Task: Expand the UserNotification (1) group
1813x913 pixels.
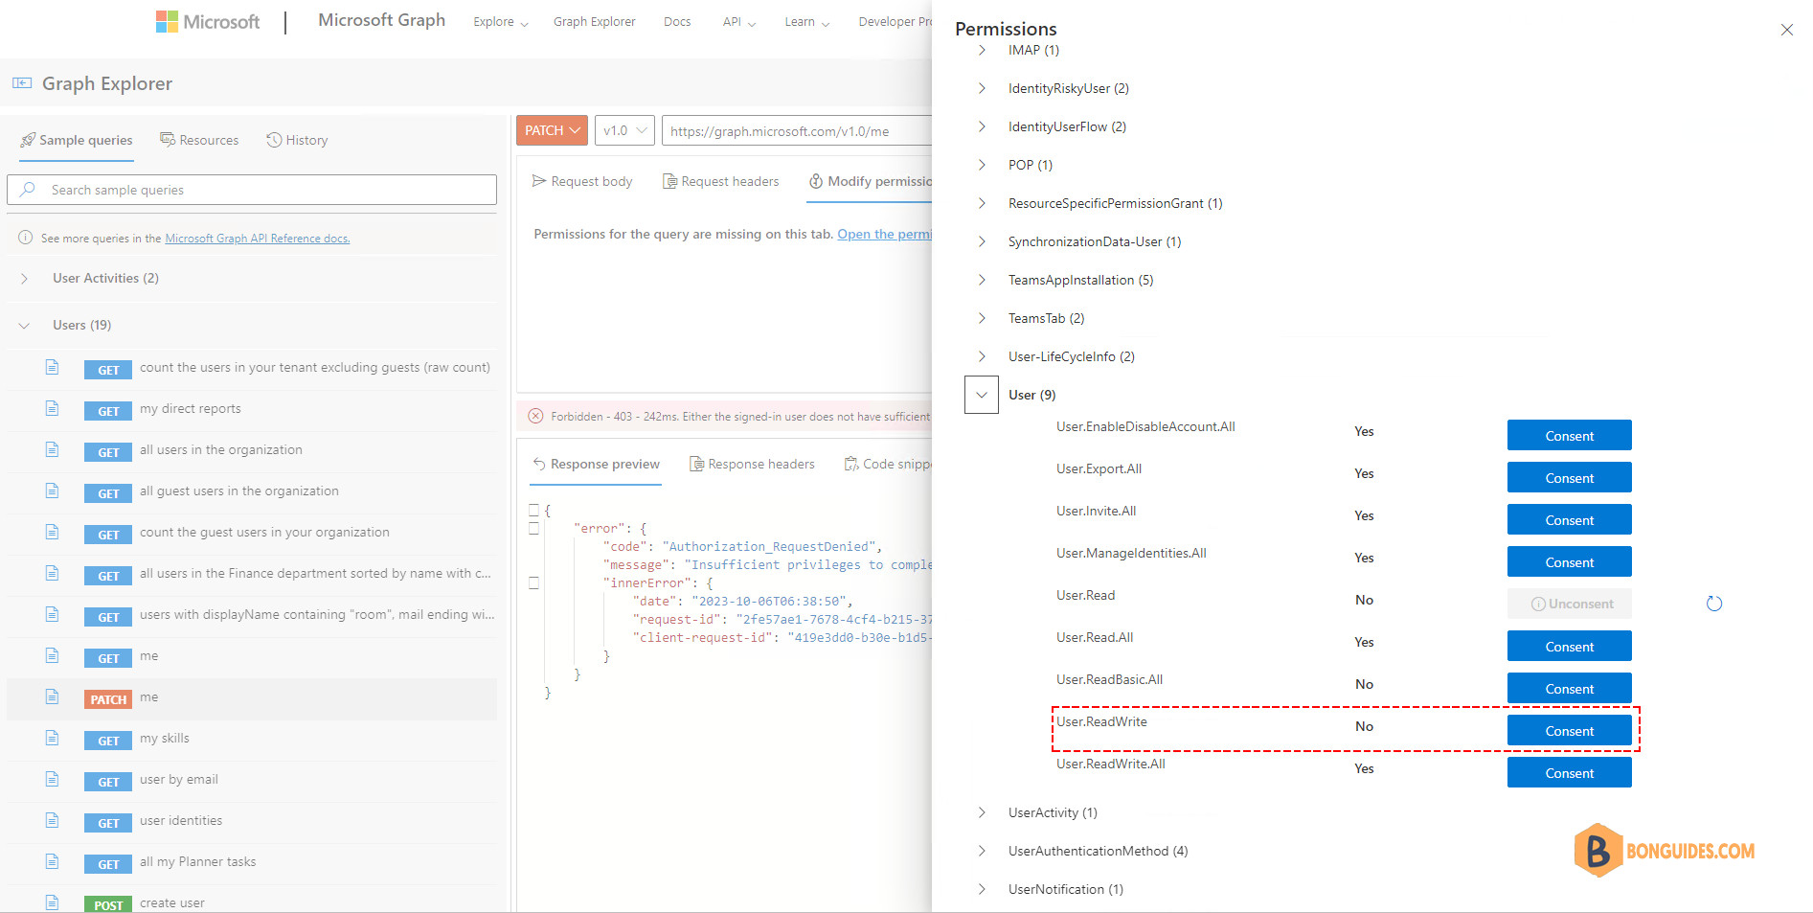Action: coord(982,889)
